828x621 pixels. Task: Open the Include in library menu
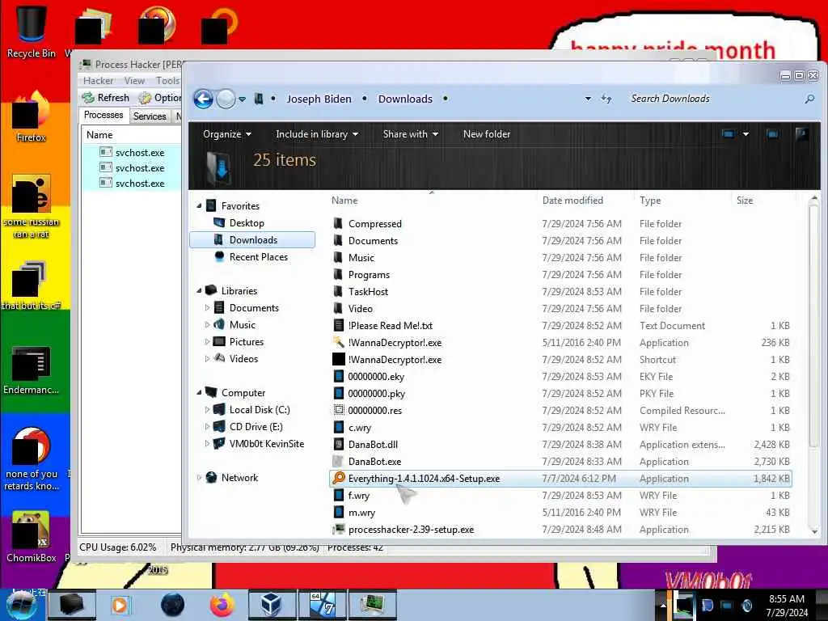(317, 134)
